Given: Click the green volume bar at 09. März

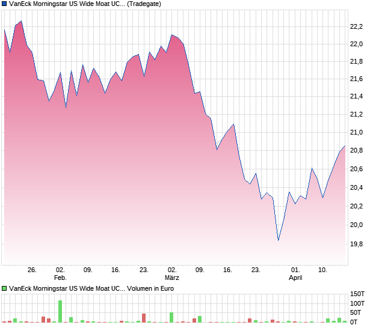Looking at the screenshot, I should tap(200, 319).
